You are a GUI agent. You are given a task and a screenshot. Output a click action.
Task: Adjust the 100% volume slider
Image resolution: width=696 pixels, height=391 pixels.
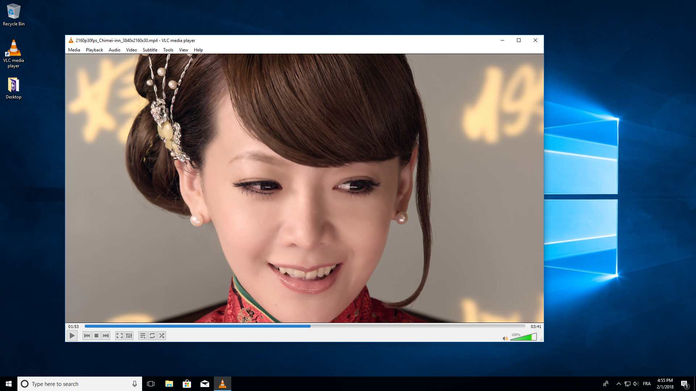click(x=524, y=337)
